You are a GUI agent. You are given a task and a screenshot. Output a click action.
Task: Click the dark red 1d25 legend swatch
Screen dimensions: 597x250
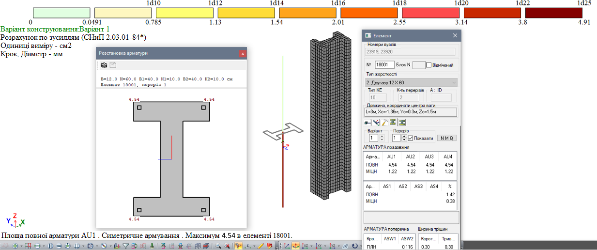554,13
